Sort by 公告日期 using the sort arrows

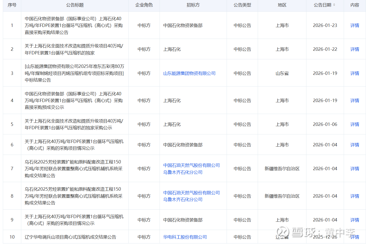(334, 5)
